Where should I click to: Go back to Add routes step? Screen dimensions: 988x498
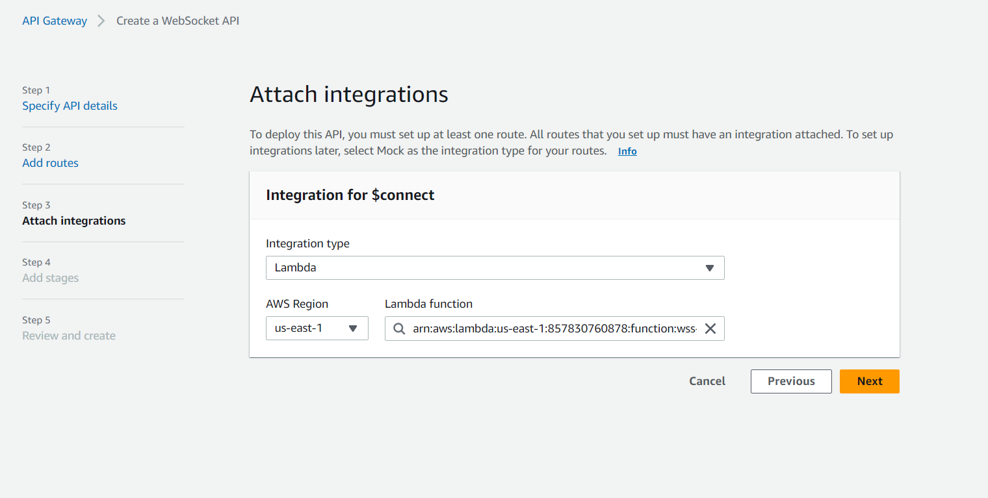click(x=50, y=163)
